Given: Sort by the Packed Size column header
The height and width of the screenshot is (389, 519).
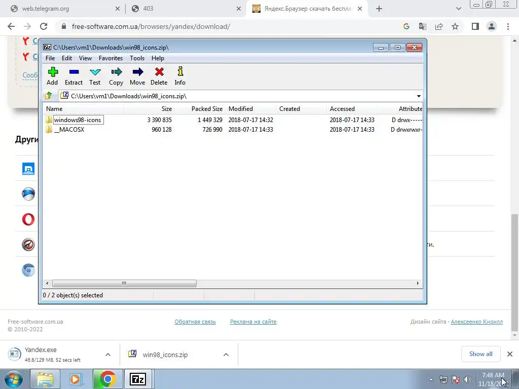Looking at the screenshot, I should (x=200, y=109).
